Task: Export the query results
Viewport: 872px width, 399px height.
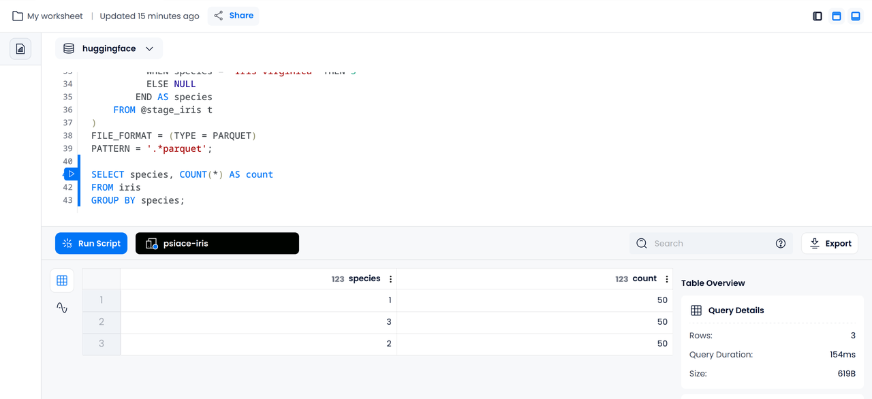Action: pos(830,244)
